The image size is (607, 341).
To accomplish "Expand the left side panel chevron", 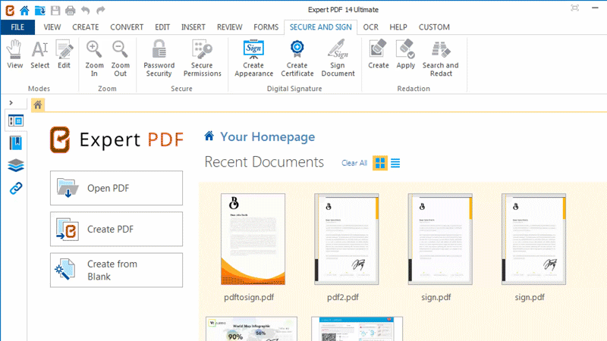I will [11, 102].
